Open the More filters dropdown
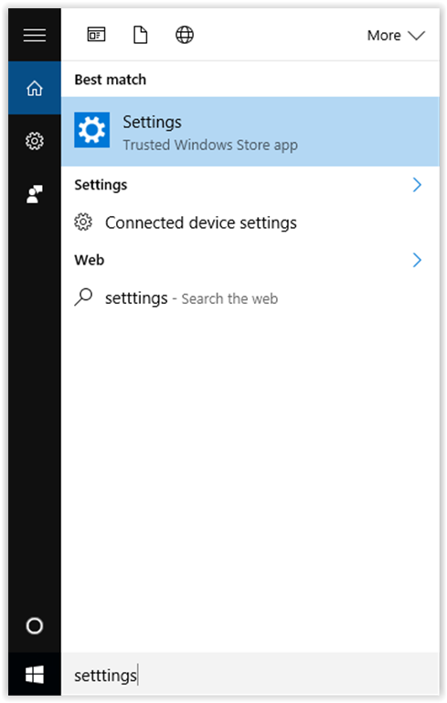The height and width of the screenshot is (703, 447). [396, 35]
